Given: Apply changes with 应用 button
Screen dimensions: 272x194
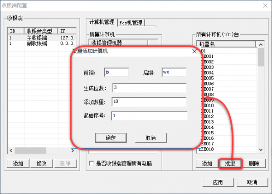Looking at the screenshot, I should (x=218, y=182).
